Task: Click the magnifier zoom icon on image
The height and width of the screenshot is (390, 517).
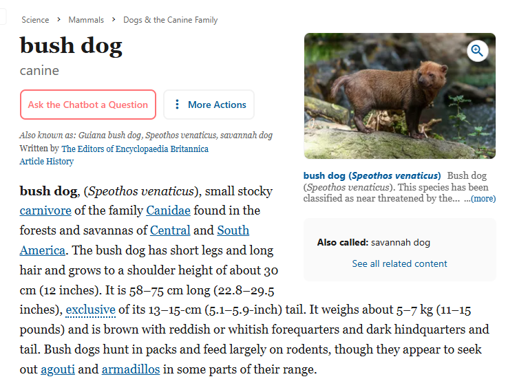Action: (477, 51)
